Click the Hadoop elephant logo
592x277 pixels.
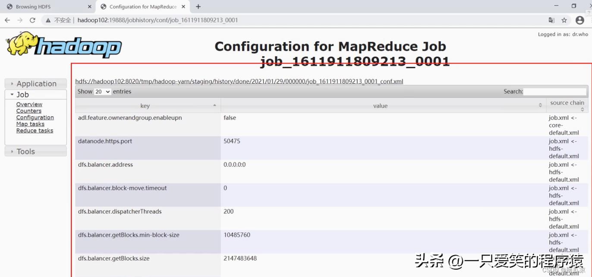(64, 45)
